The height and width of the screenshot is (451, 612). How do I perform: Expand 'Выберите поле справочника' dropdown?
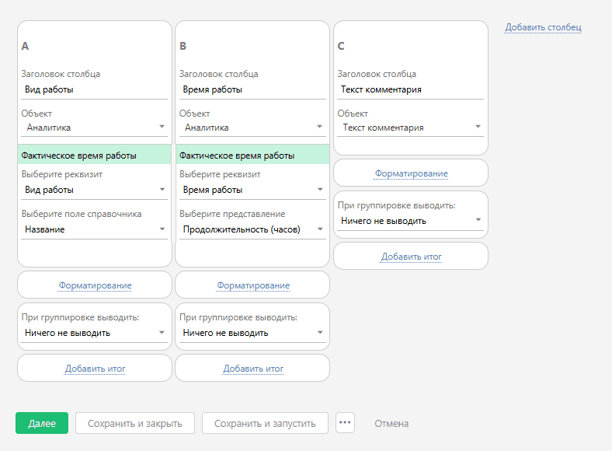tap(94, 229)
